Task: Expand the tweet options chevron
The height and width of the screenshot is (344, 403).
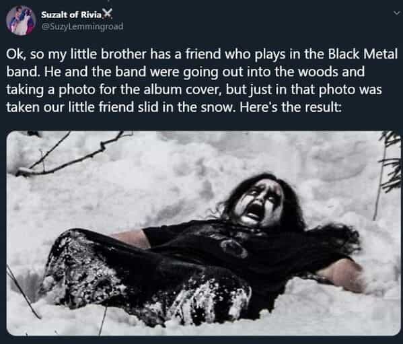Action: click(397, 13)
